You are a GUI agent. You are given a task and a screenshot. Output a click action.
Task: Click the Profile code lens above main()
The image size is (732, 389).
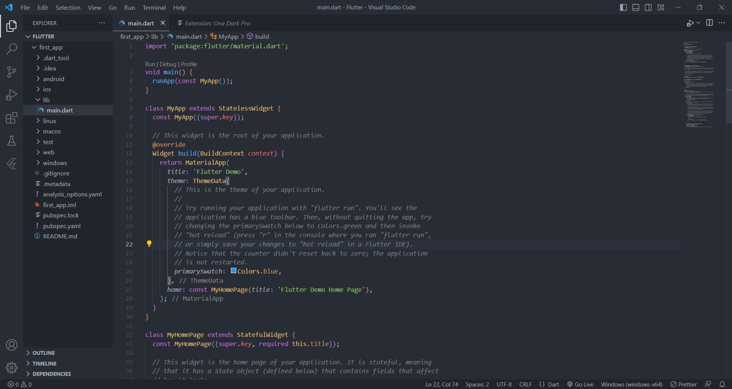coord(189,64)
